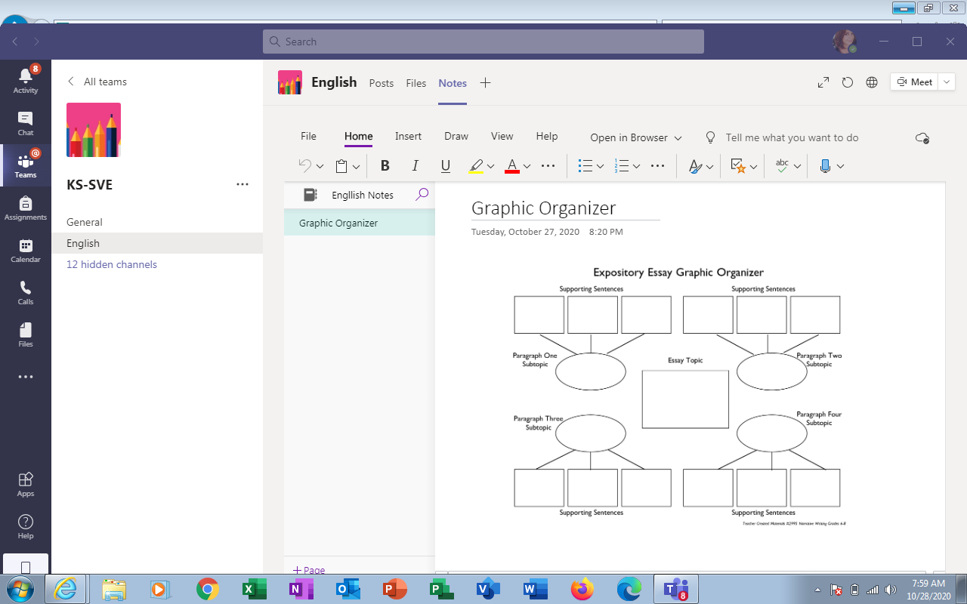The height and width of the screenshot is (604, 967).
Task: Open the Help ribbon tab
Action: coord(547,137)
